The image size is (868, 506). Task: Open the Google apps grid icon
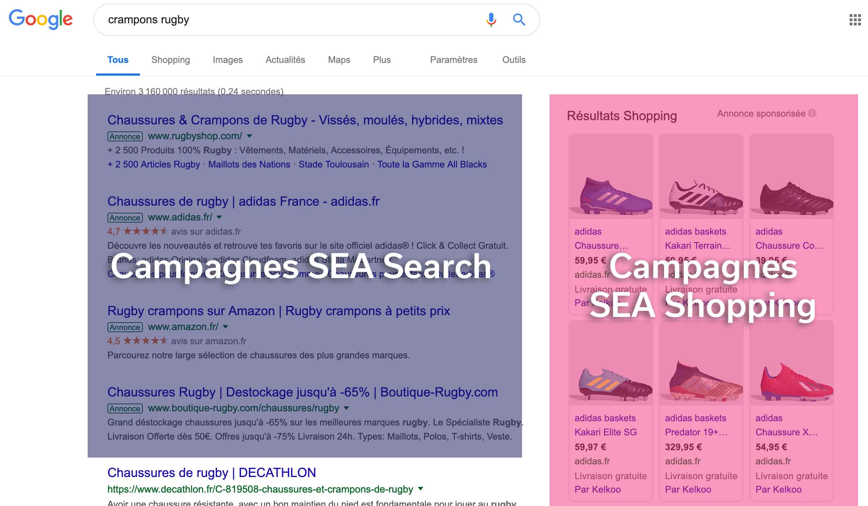click(855, 20)
